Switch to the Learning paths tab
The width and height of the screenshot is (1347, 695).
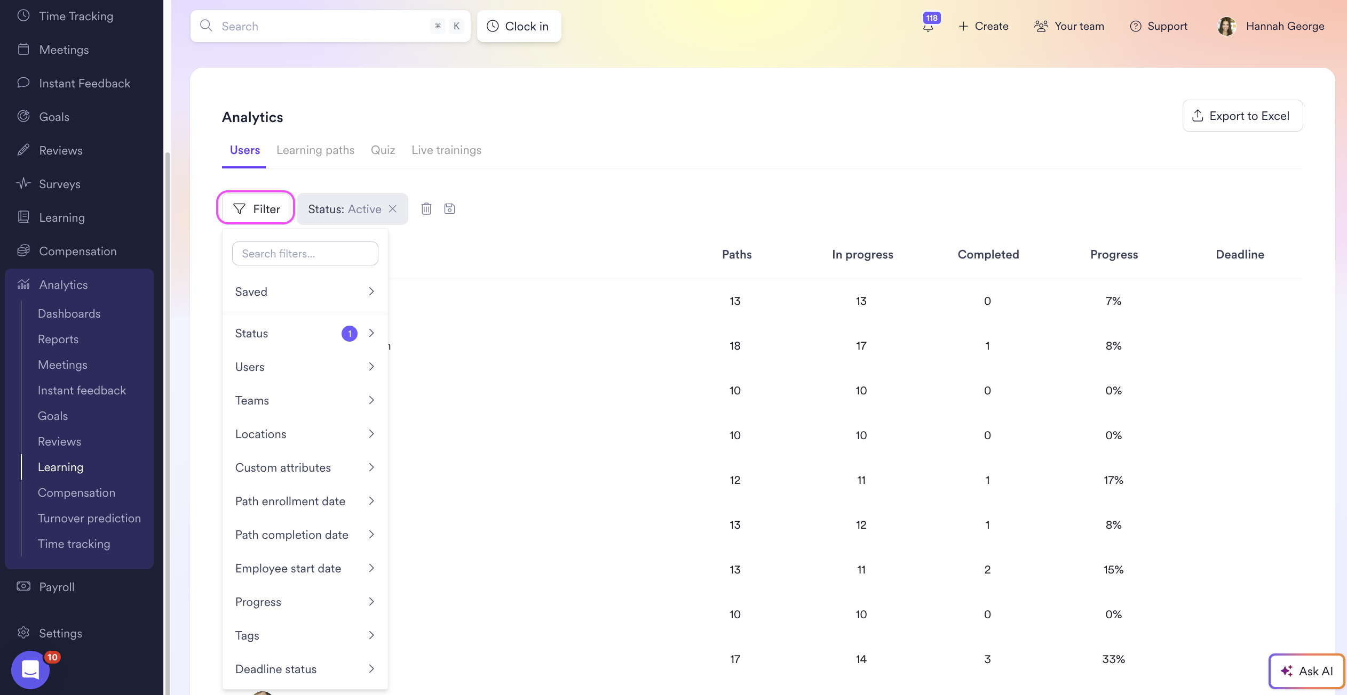pyautogui.click(x=315, y=150)
